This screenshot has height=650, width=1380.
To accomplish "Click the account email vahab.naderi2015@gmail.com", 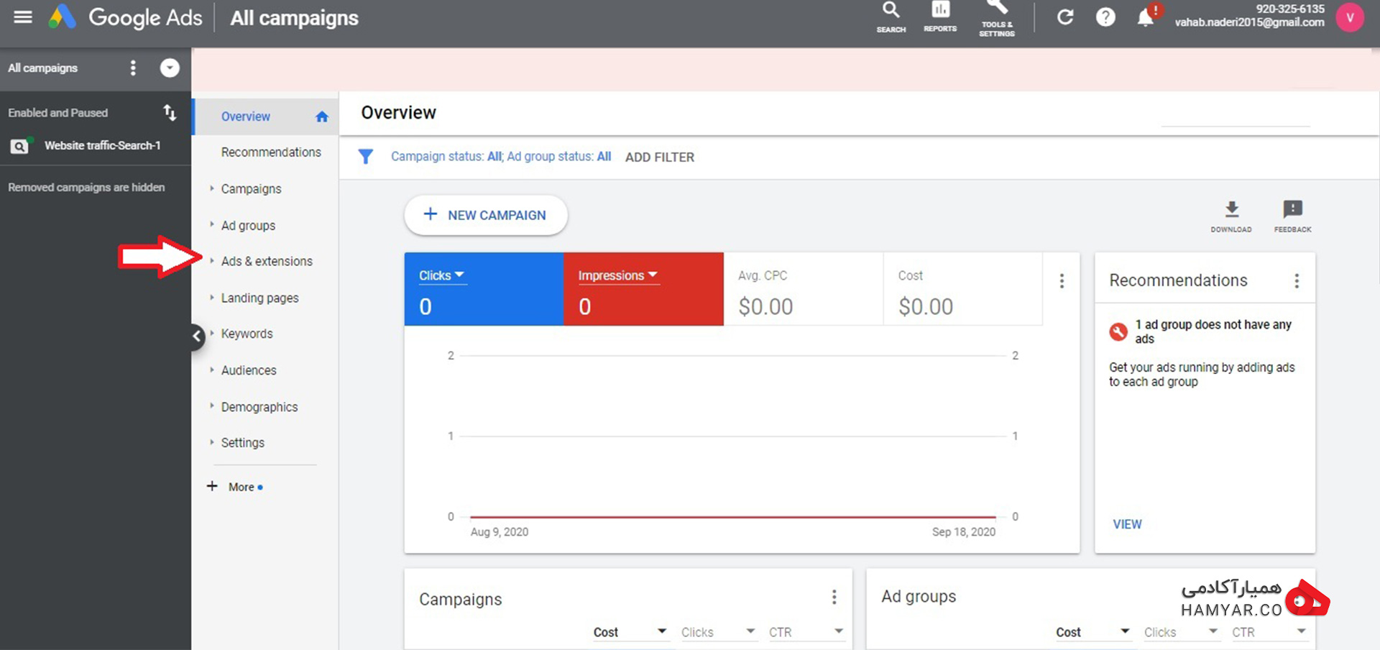I will [1250, 22].
